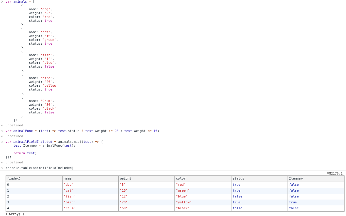Click the output arrow icon above console.table line
The width and height of the screenshot is (346, 216).
(2, 163)
